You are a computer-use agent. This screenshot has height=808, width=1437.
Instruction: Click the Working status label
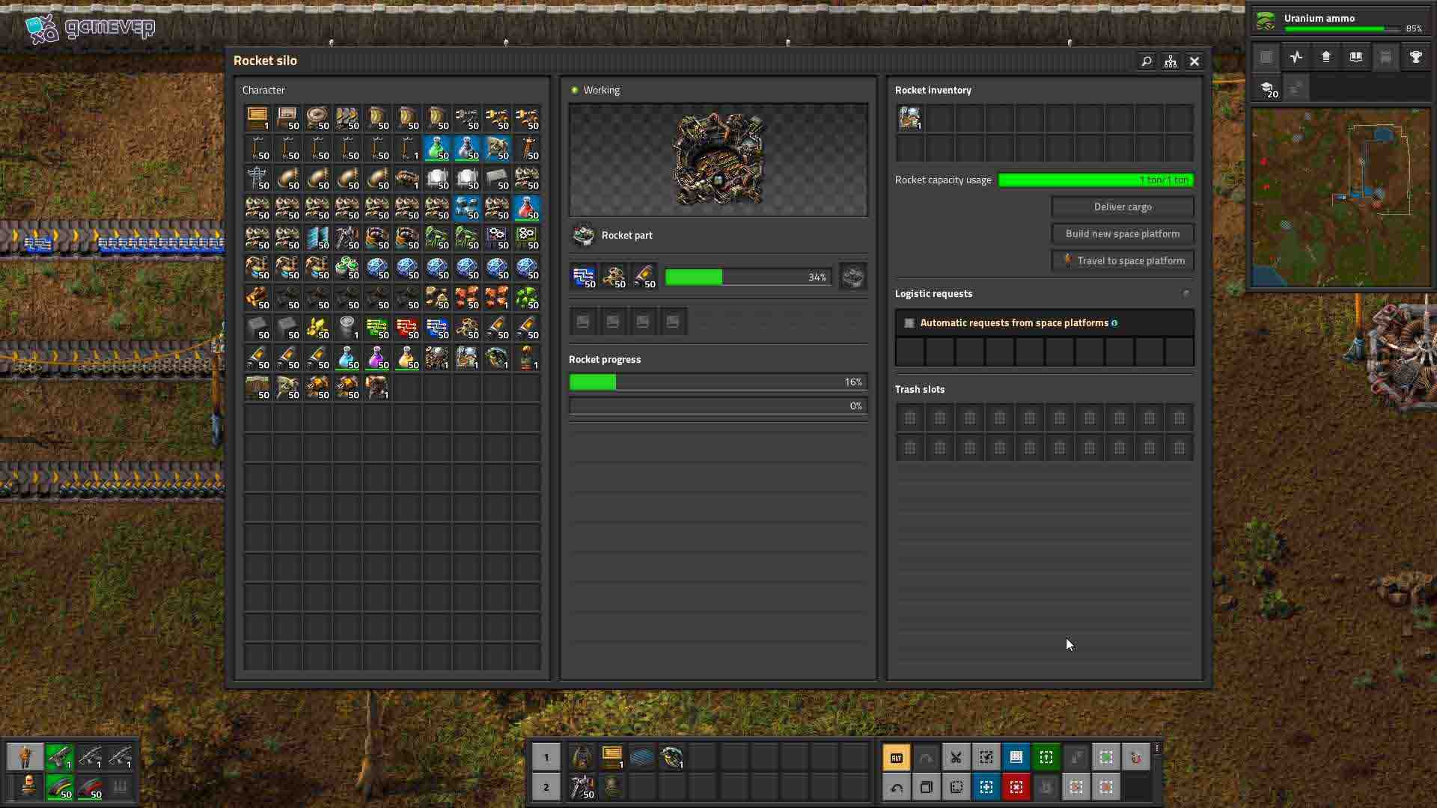[602, 91]
